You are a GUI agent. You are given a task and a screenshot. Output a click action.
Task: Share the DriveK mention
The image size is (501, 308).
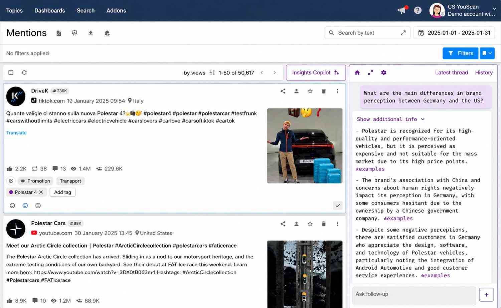pyautogui.click(x=283, y=91)
